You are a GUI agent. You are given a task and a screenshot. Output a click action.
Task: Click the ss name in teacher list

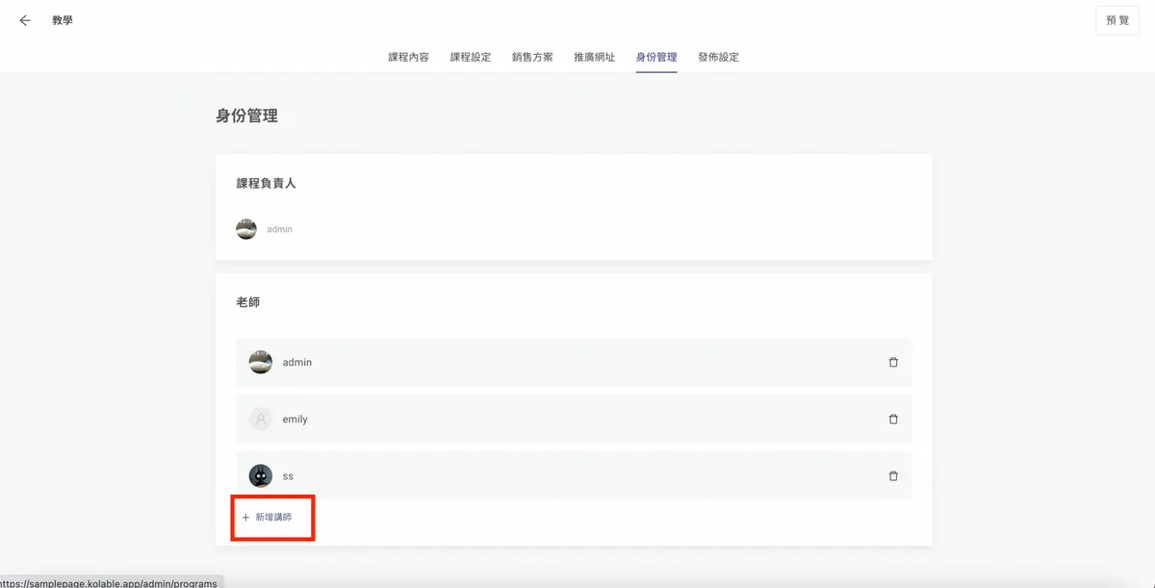288,476
